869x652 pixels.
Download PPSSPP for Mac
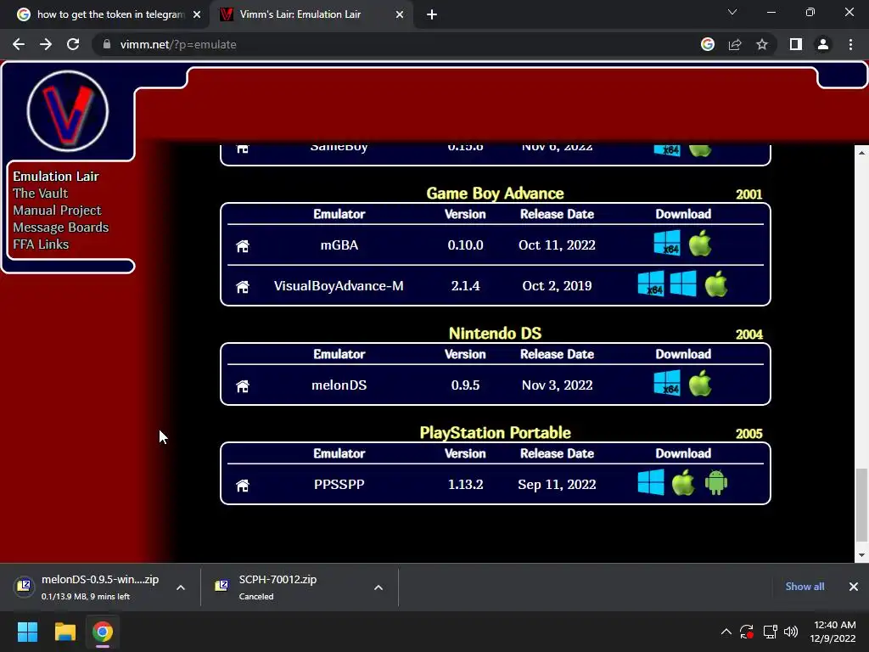coord(683,482)
